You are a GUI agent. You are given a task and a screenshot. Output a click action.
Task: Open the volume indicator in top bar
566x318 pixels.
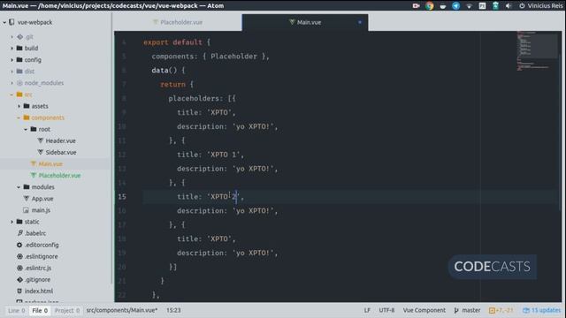(509, 6)
